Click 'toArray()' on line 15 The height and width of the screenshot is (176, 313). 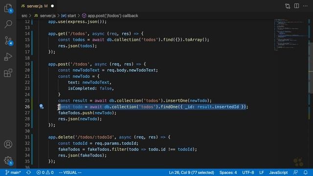[x=196, y=40]
